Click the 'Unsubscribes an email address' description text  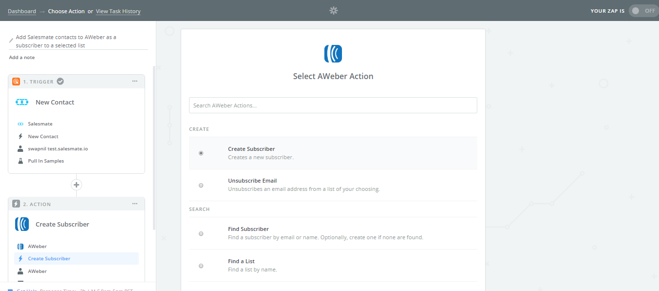coord(304,189)
